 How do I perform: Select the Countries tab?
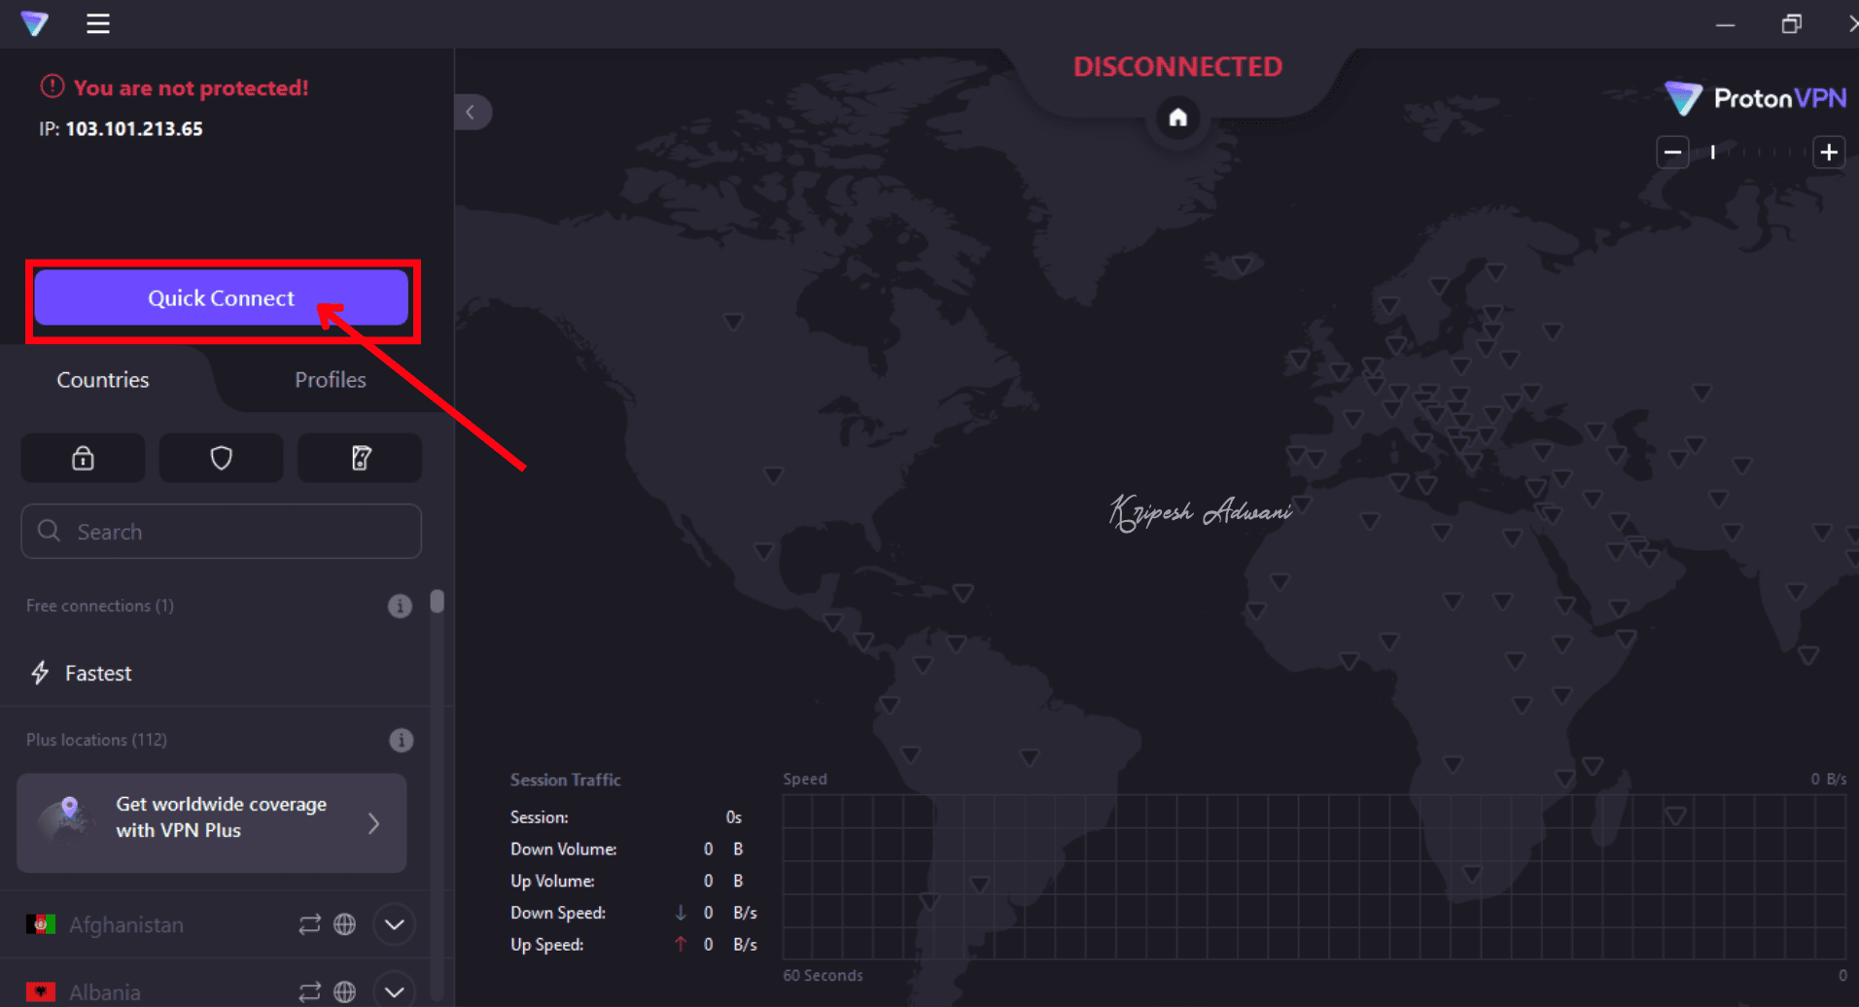pos(103,380)
